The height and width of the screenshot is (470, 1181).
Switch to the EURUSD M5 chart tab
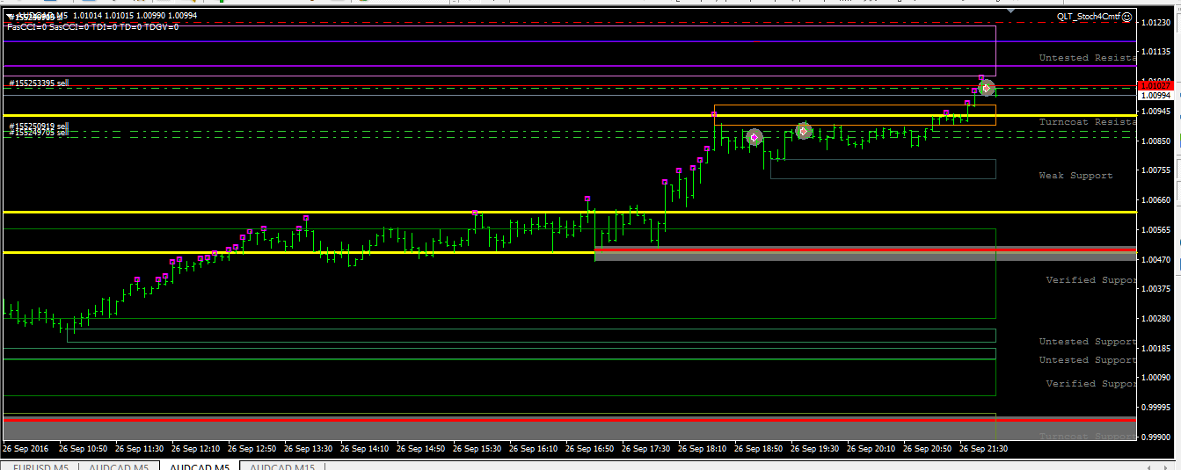(40, 465)
